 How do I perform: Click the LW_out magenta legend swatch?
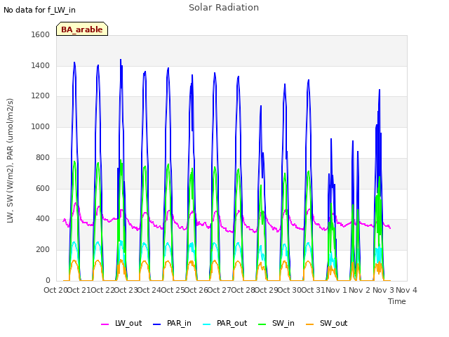tap(105, 324)
